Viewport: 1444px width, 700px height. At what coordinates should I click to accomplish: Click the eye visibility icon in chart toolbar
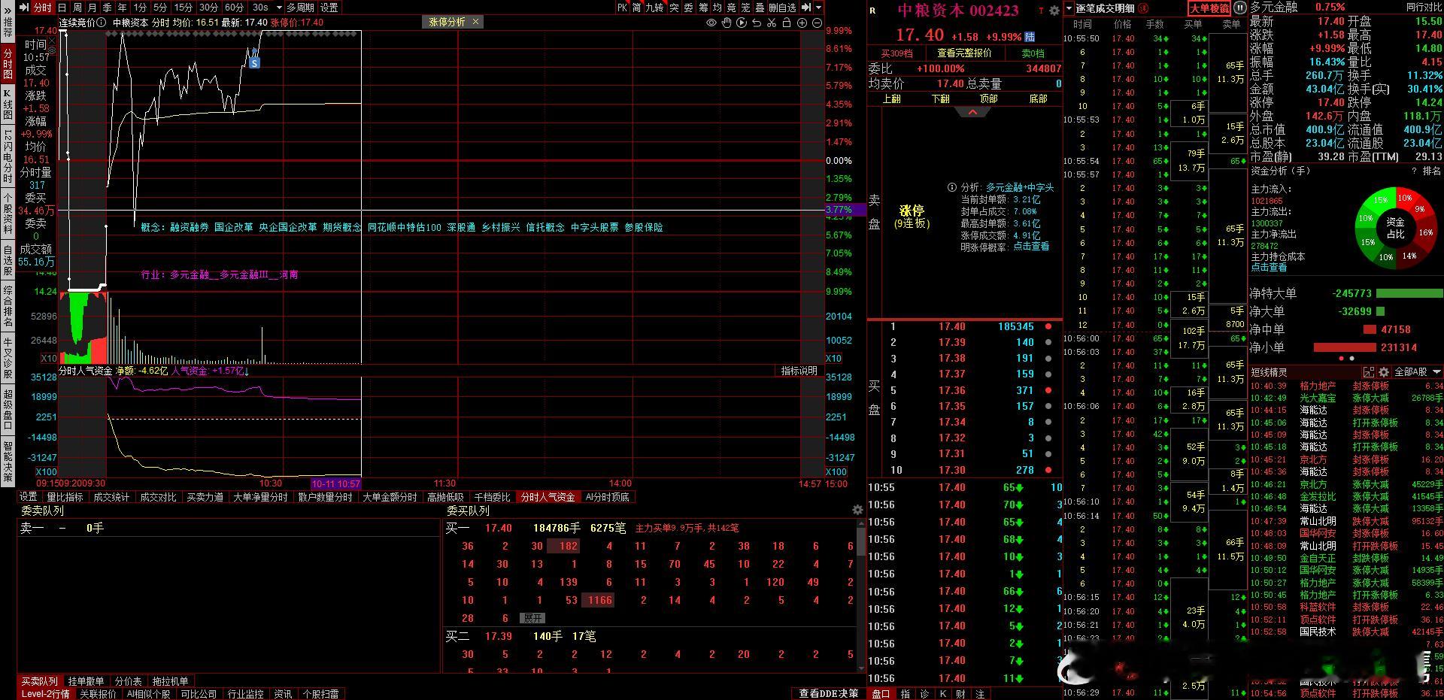[711, 23]
